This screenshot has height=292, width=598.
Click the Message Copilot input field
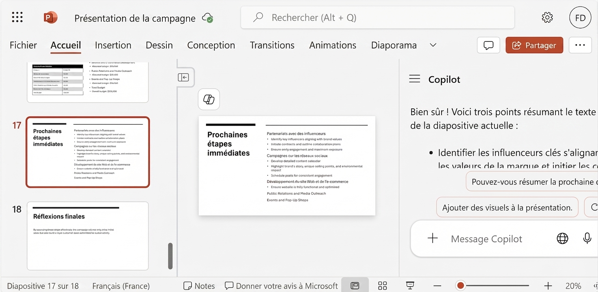(486, 239)
